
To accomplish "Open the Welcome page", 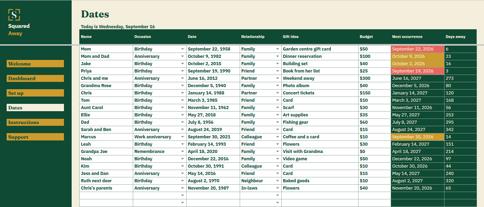I will tap(35, 64).
